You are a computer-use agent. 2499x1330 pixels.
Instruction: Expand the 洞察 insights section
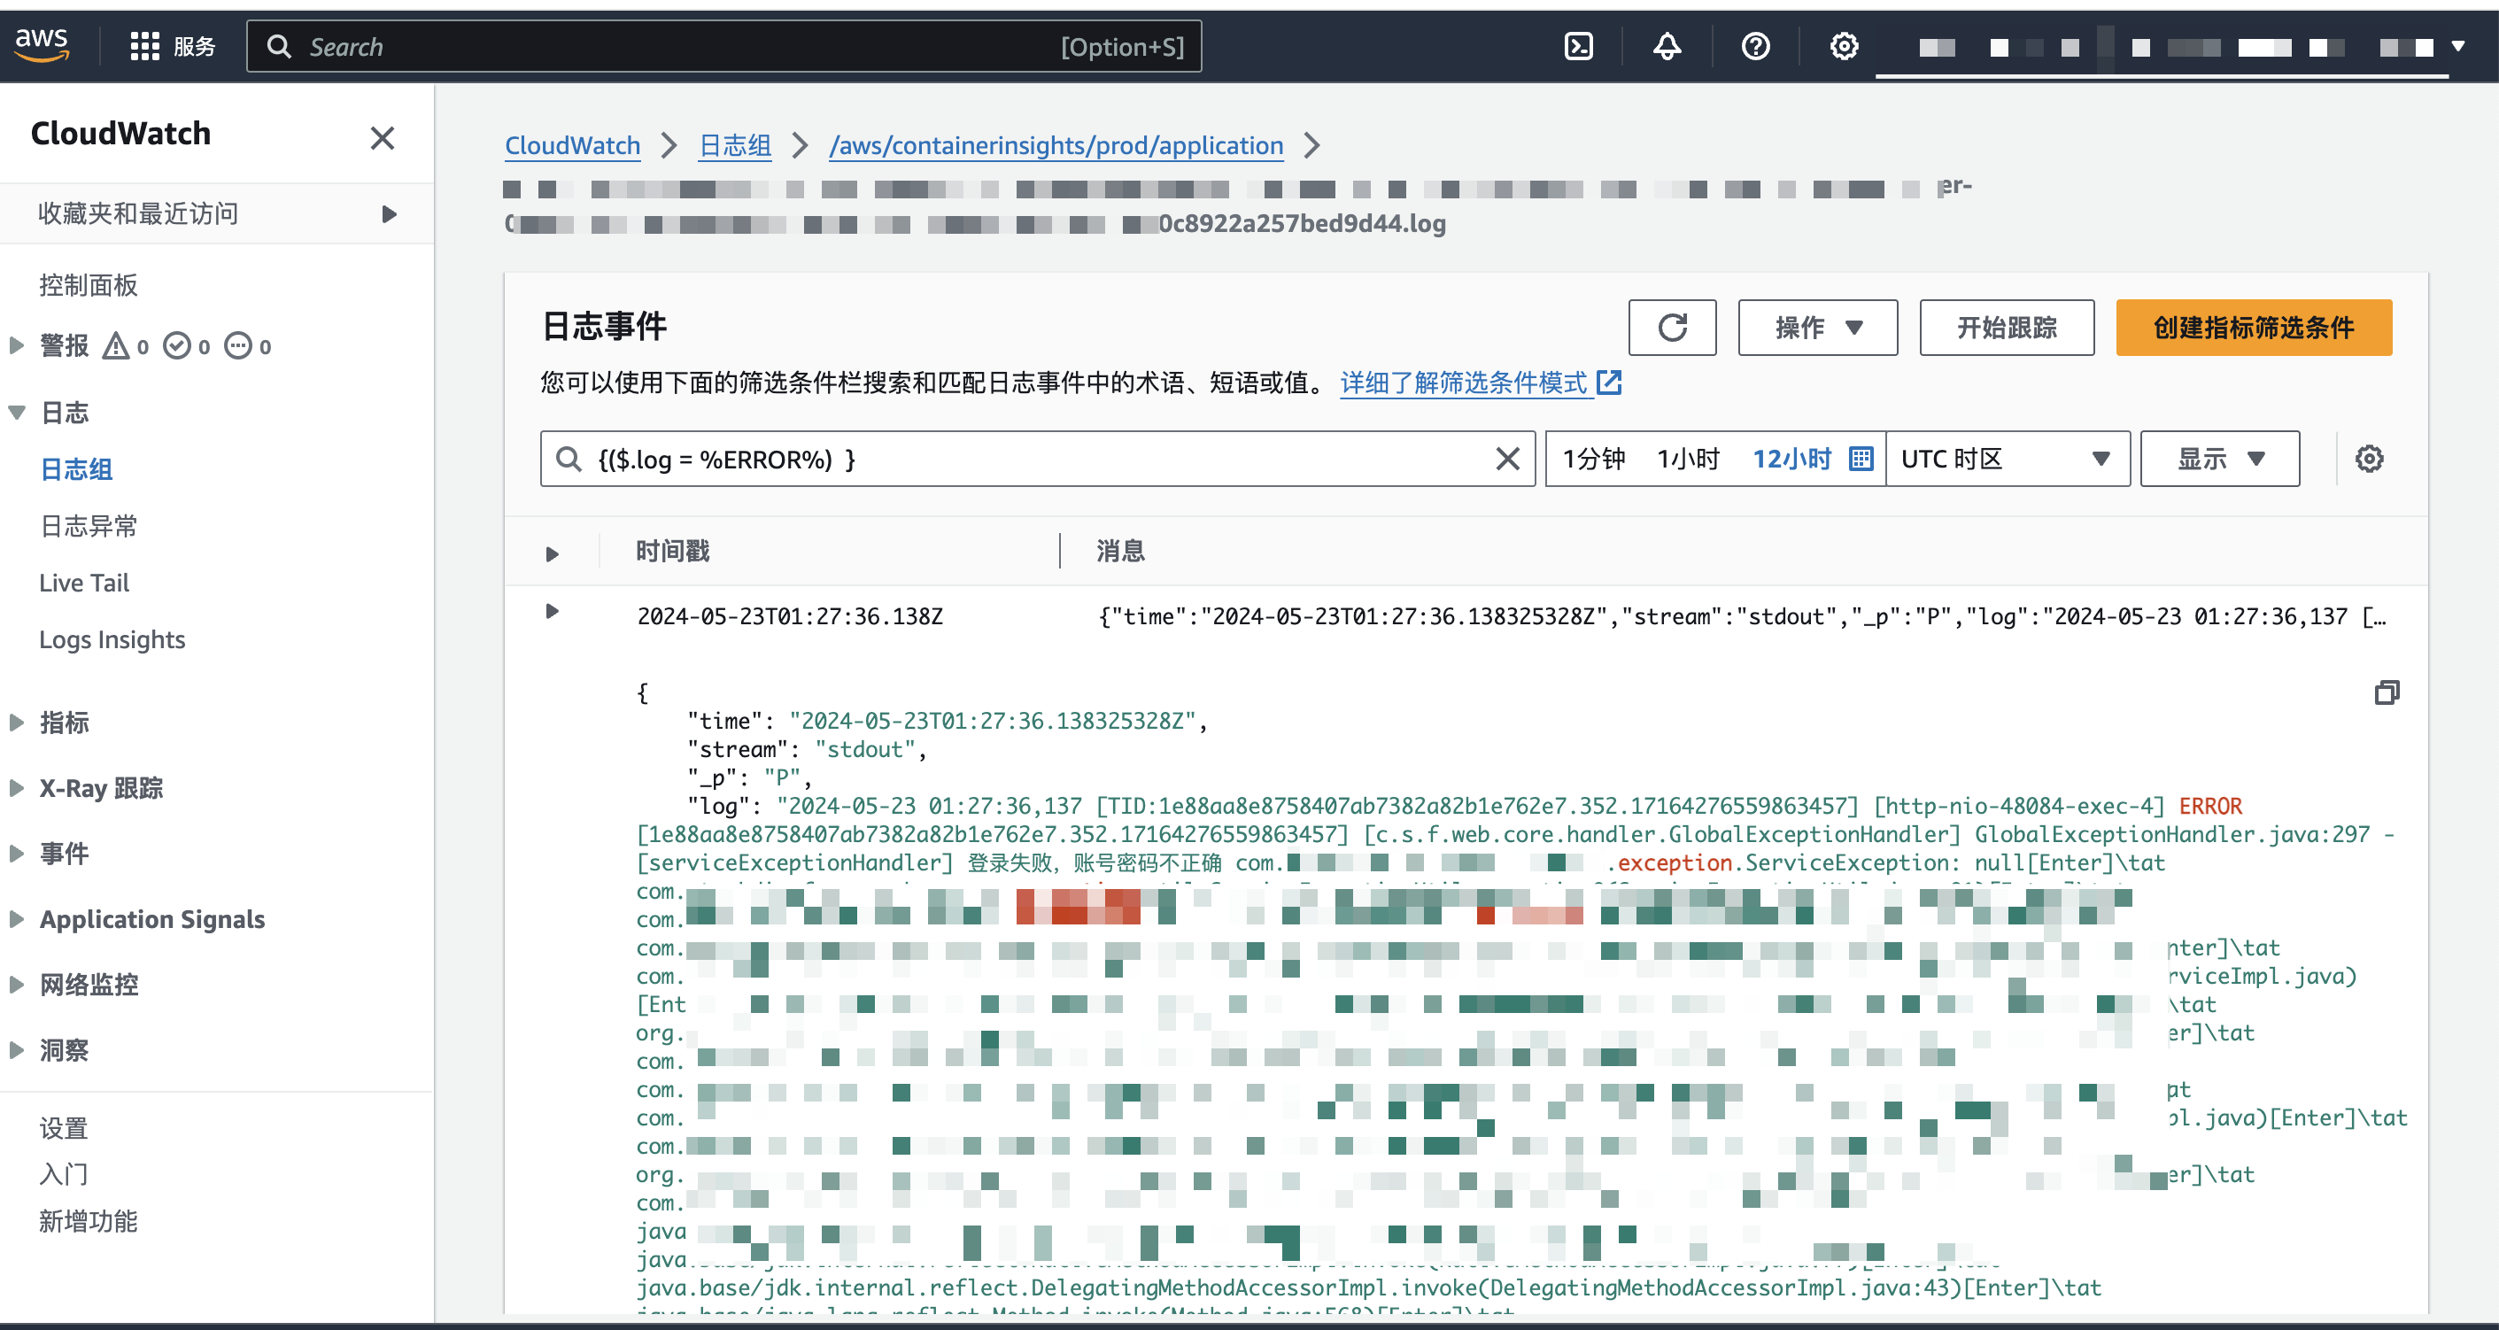(x=17, y=1049)
